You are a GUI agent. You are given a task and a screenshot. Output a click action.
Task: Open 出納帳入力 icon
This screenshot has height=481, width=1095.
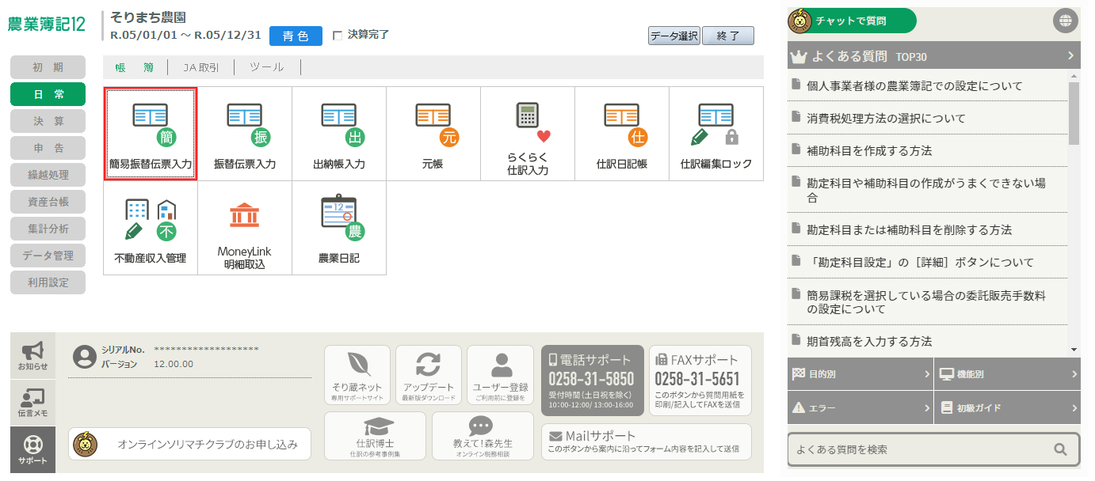click(339, 134)
